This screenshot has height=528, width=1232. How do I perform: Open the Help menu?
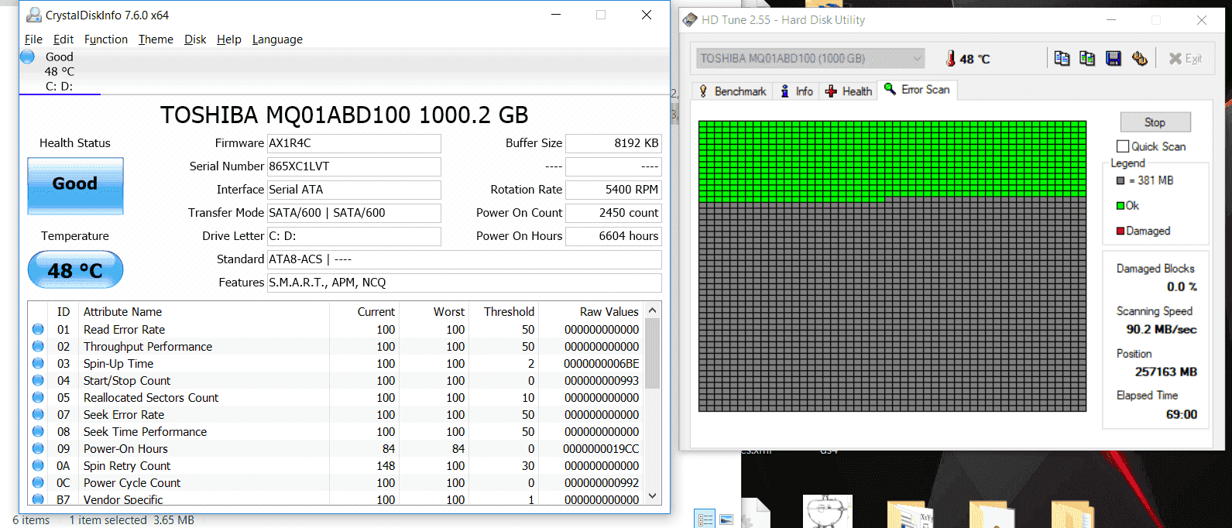pos(229,39)
